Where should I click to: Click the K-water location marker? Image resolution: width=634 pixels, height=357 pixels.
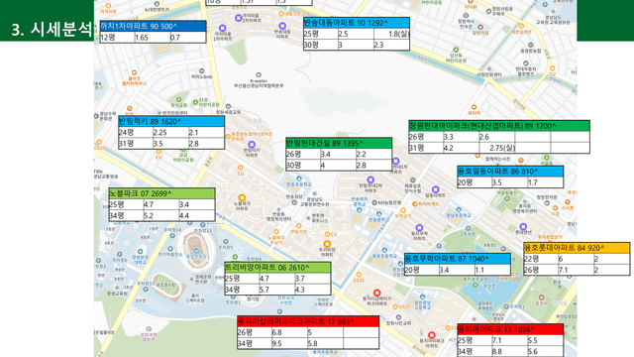coord(259,75)
